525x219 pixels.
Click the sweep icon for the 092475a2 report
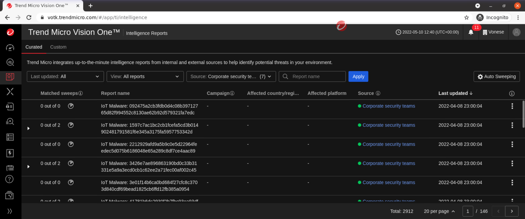[71, 106]
